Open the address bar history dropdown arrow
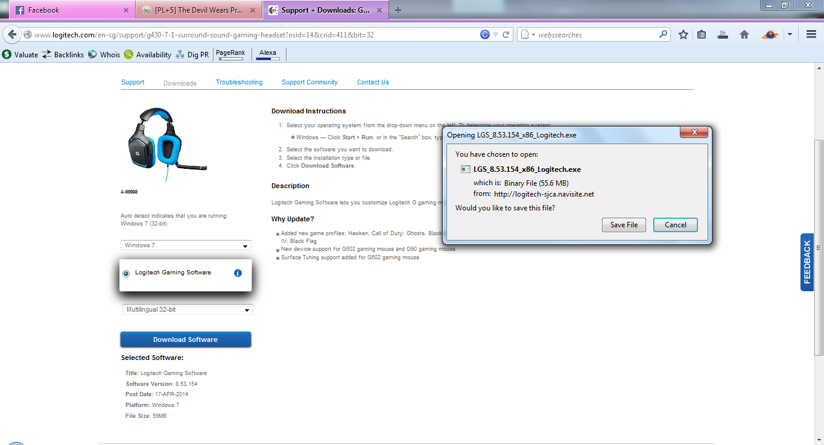 click(x=495, y=35)
